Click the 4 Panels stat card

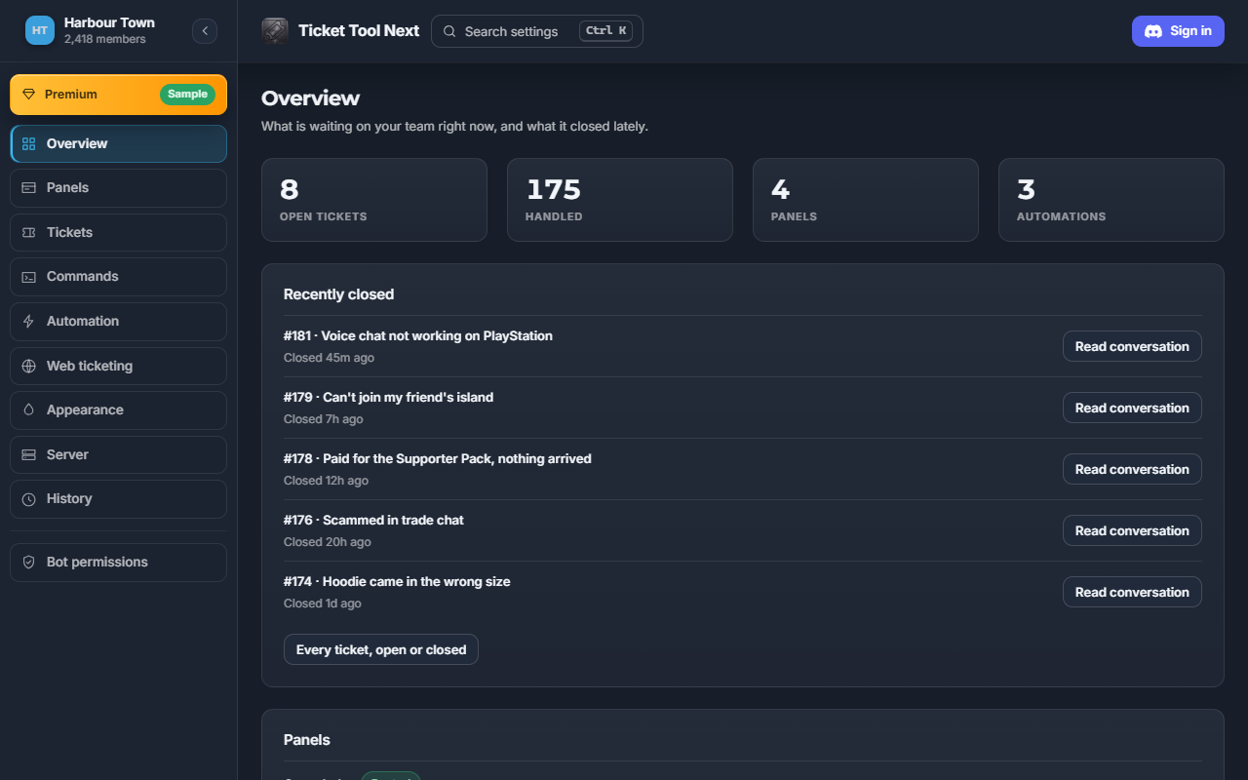point(866,200)
